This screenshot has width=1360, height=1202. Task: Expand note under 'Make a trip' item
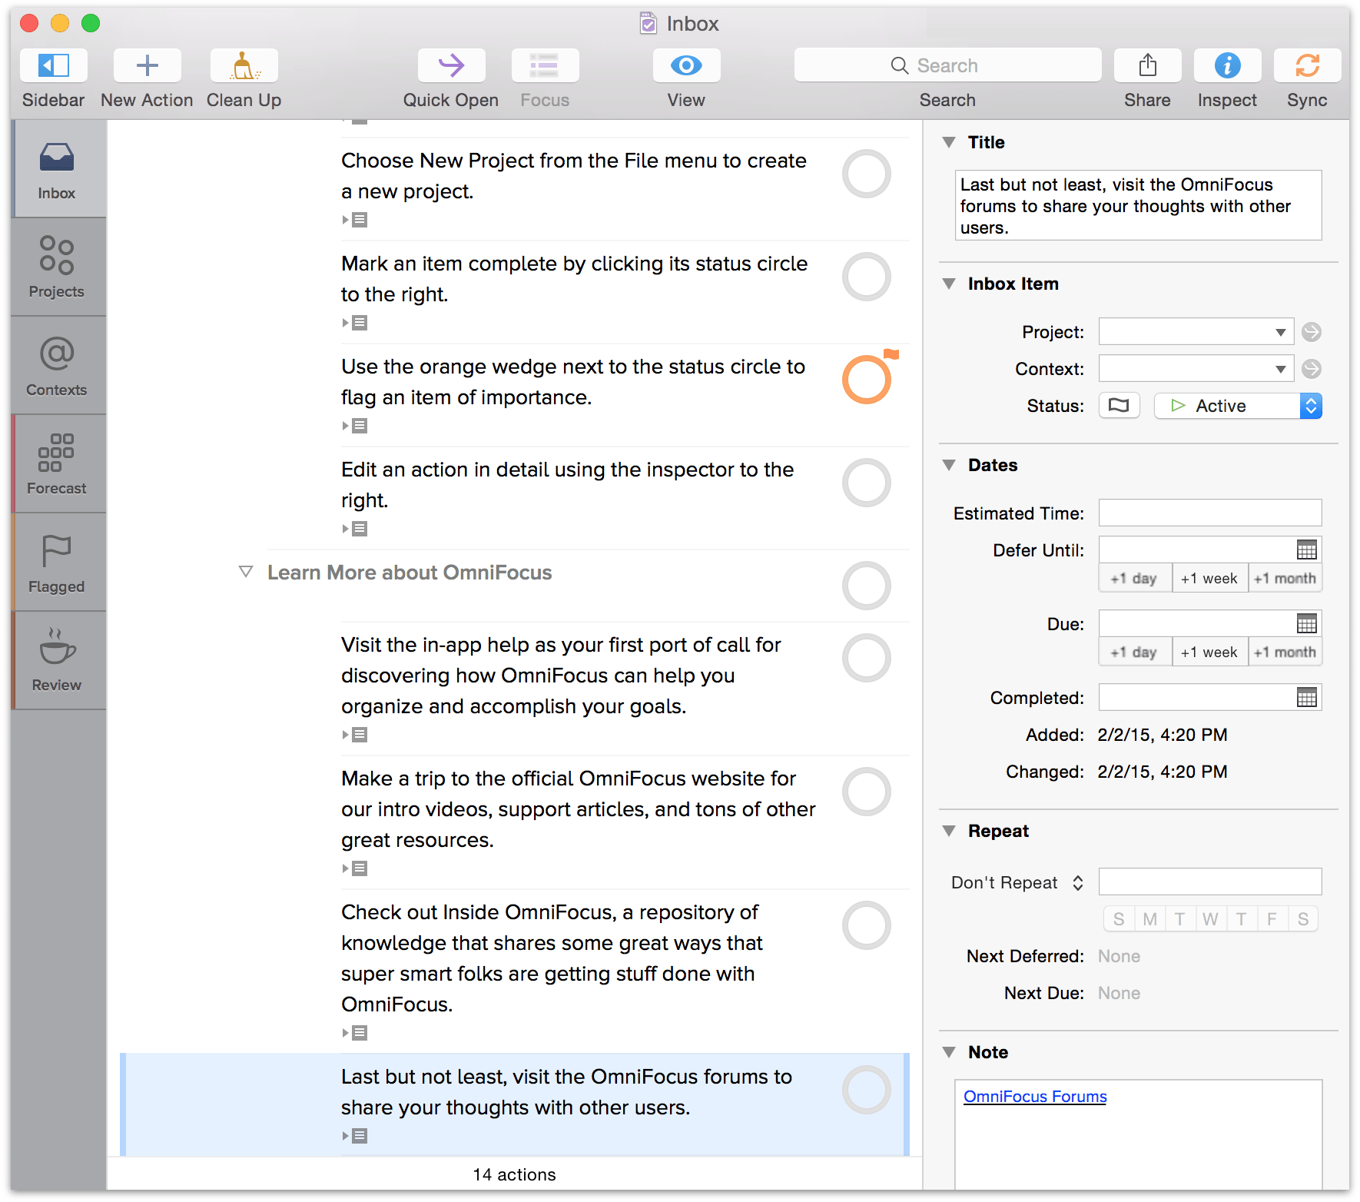pyautogui.click(x=355, y=868)
